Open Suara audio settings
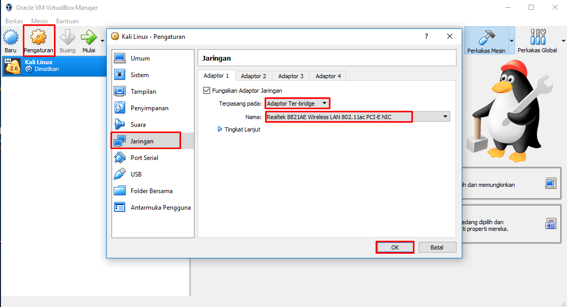 (x=153, y=125)
